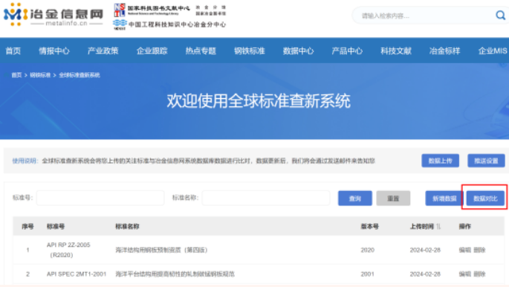Screen dimensions: 509x287
Task: Open the 热点专题 navigation item
Action: [201, 51]
